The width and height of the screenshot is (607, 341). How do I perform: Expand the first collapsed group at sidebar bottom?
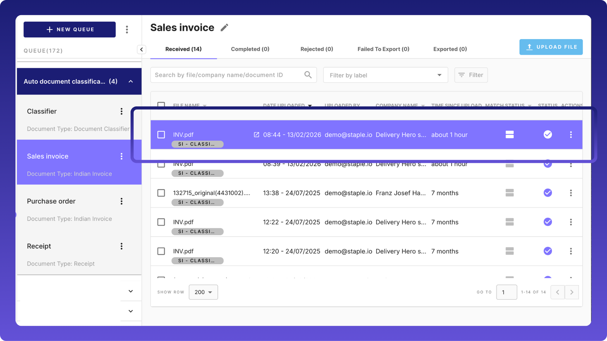click(131, 291)
